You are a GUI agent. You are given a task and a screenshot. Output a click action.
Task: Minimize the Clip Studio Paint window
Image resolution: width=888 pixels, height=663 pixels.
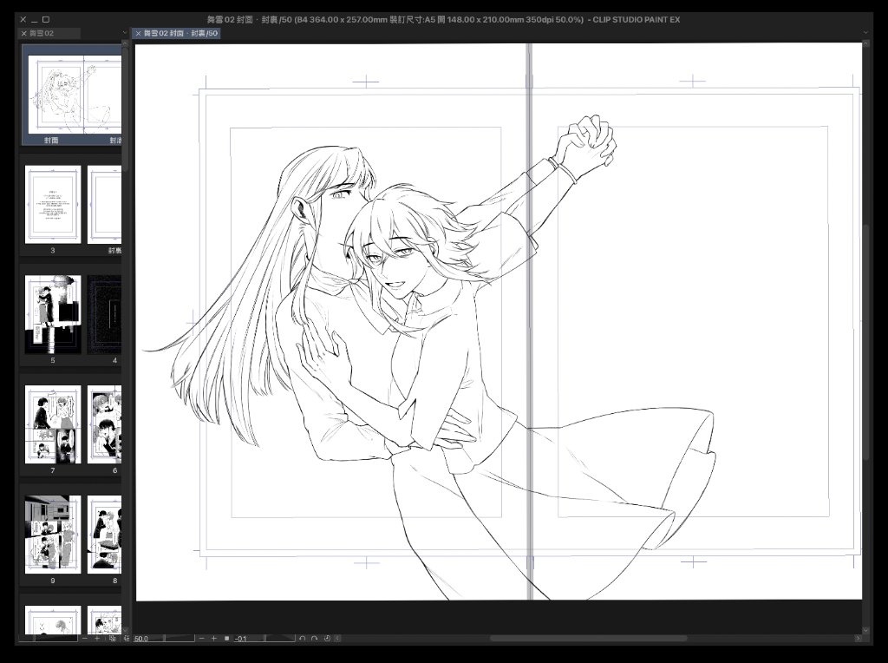point(35,19)
